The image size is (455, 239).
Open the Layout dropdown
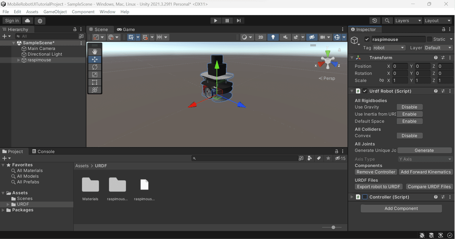pyautogui.click(x=437, y=21)
